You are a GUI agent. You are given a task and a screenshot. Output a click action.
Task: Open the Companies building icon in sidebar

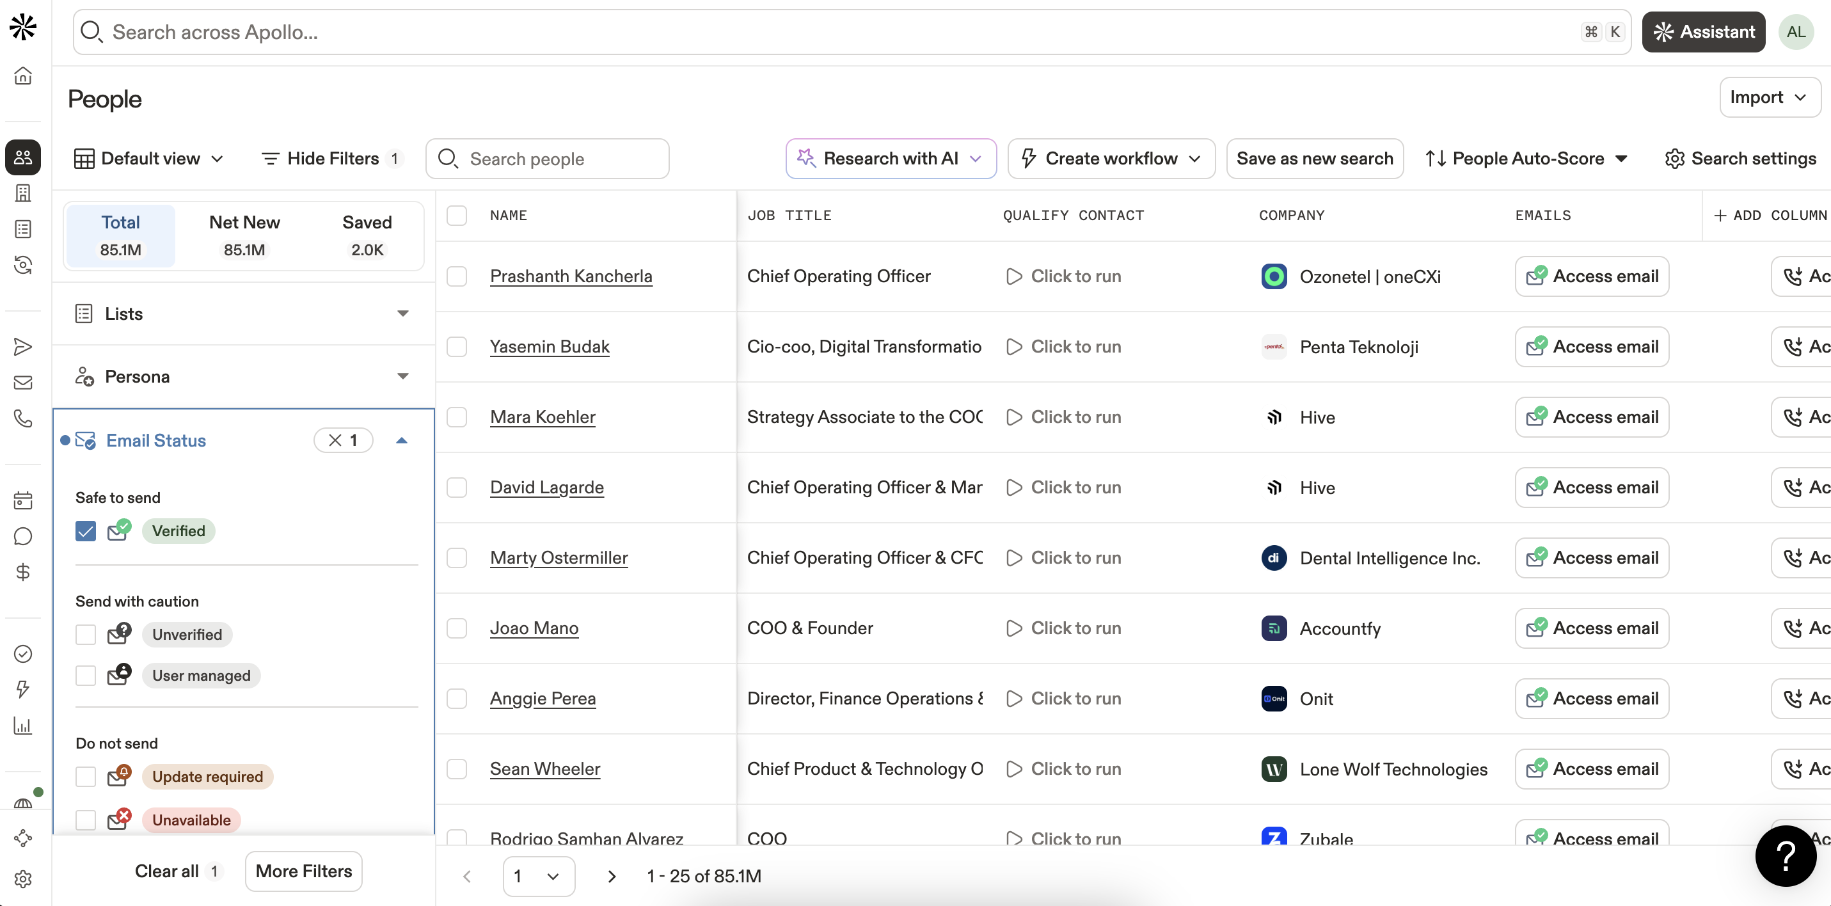[x=23, y=193]
